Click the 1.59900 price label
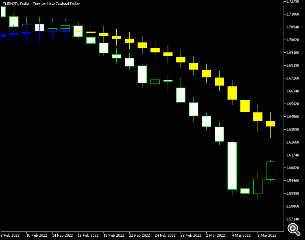The height and width of the screenshot is (240, 305). coord(293,181)
